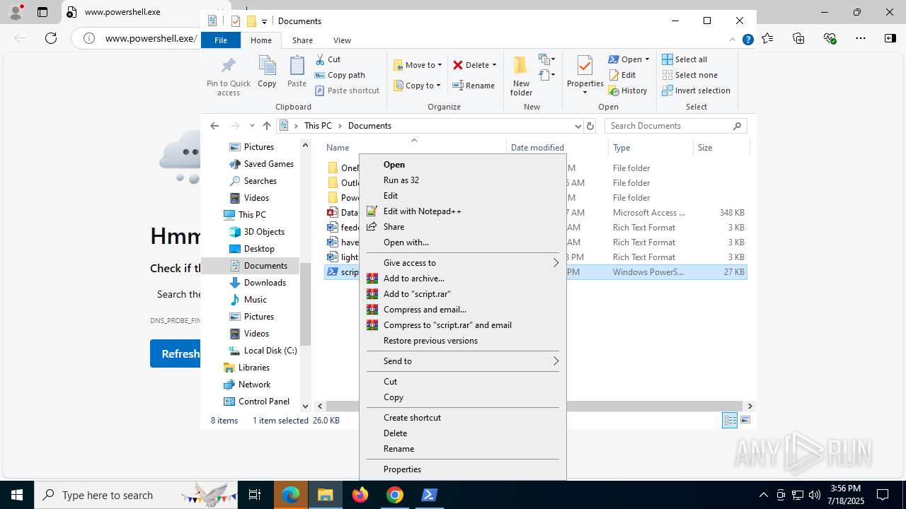The image size is (906, 509).
Task: Choose Restore previous versions
Action: point(463,341)
